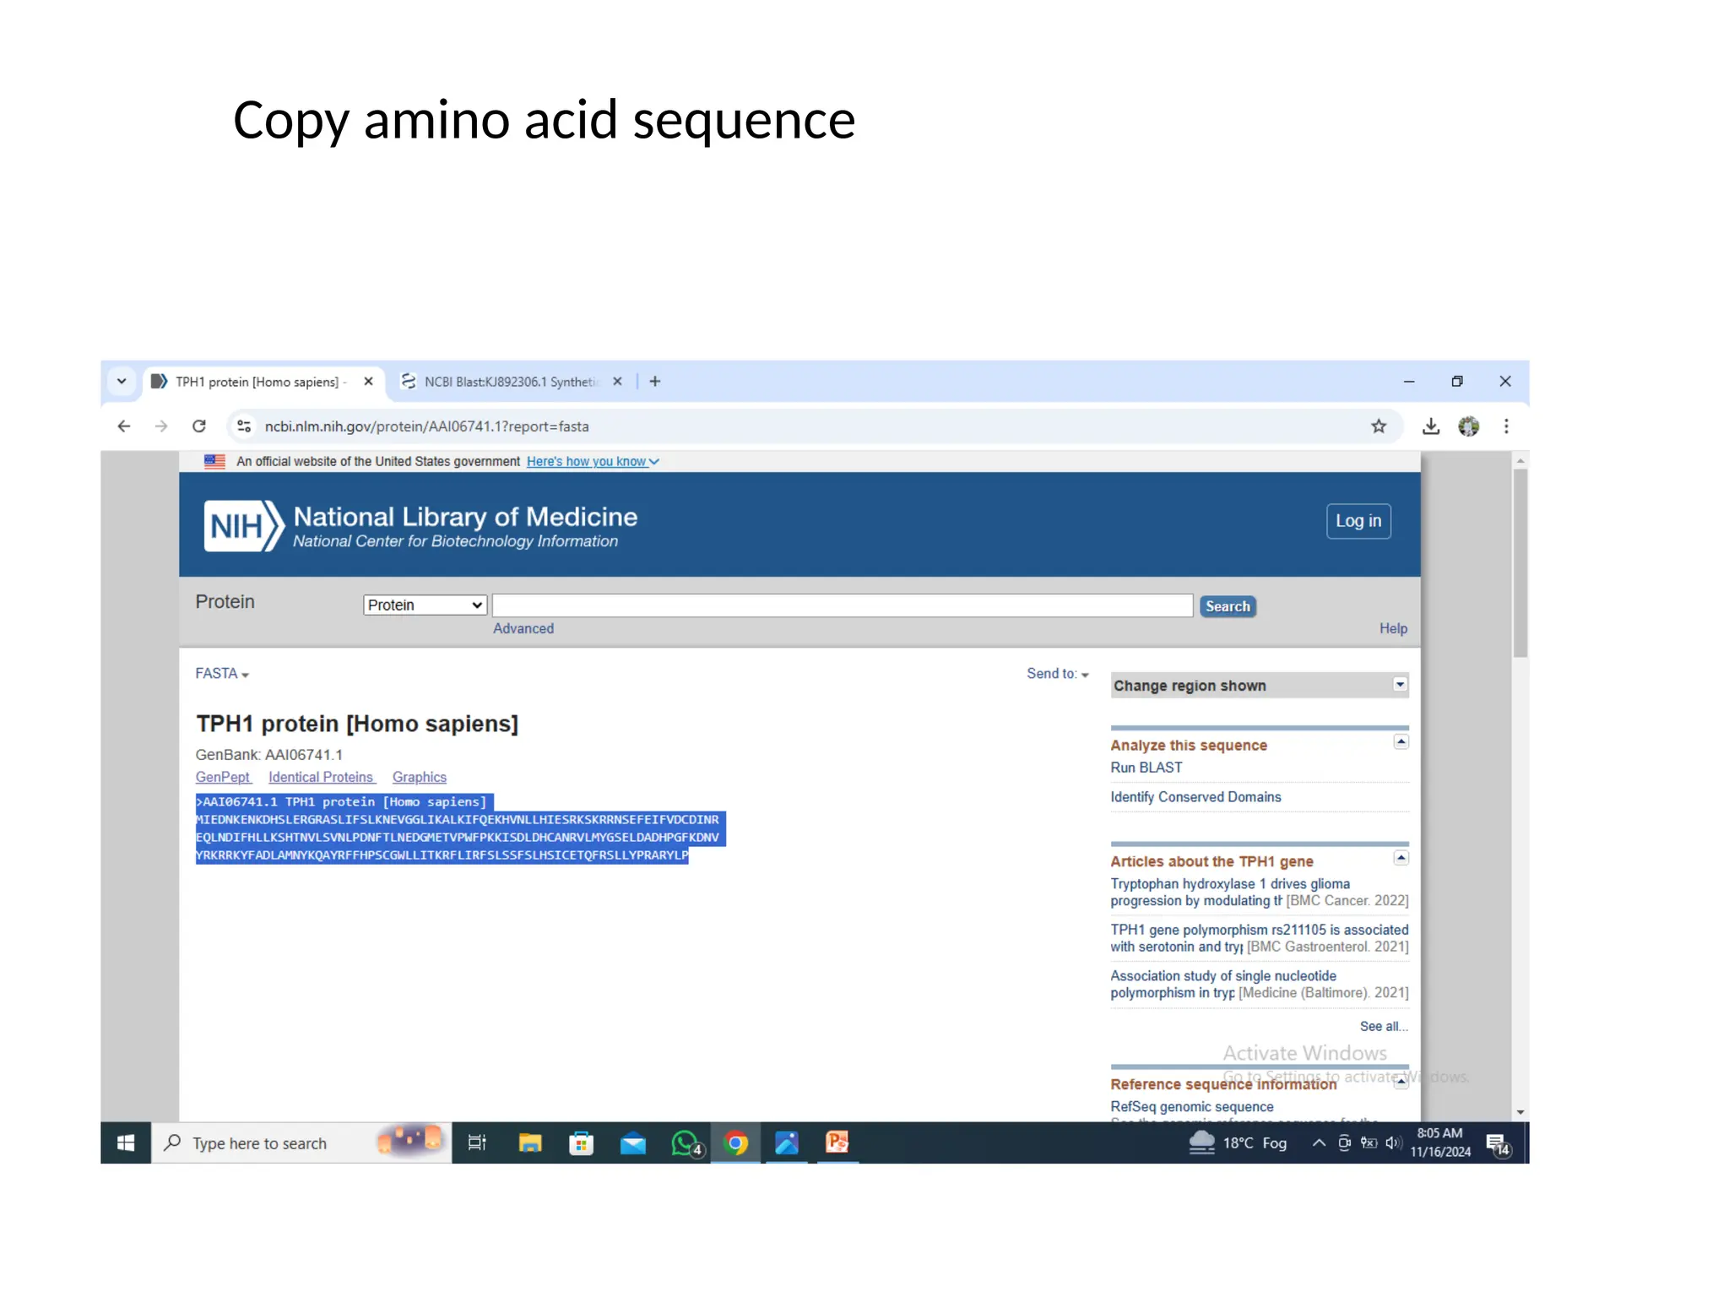Click in the protein search input field
1729x1297 pixels.
point(842,605)
